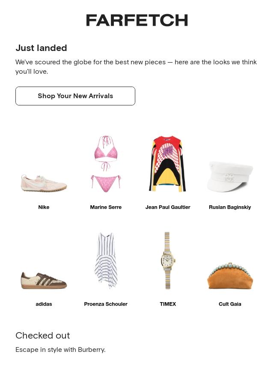Click the Just landed heading
The width and height of the screenshot is (274, 366).
[x=41, y=48]
